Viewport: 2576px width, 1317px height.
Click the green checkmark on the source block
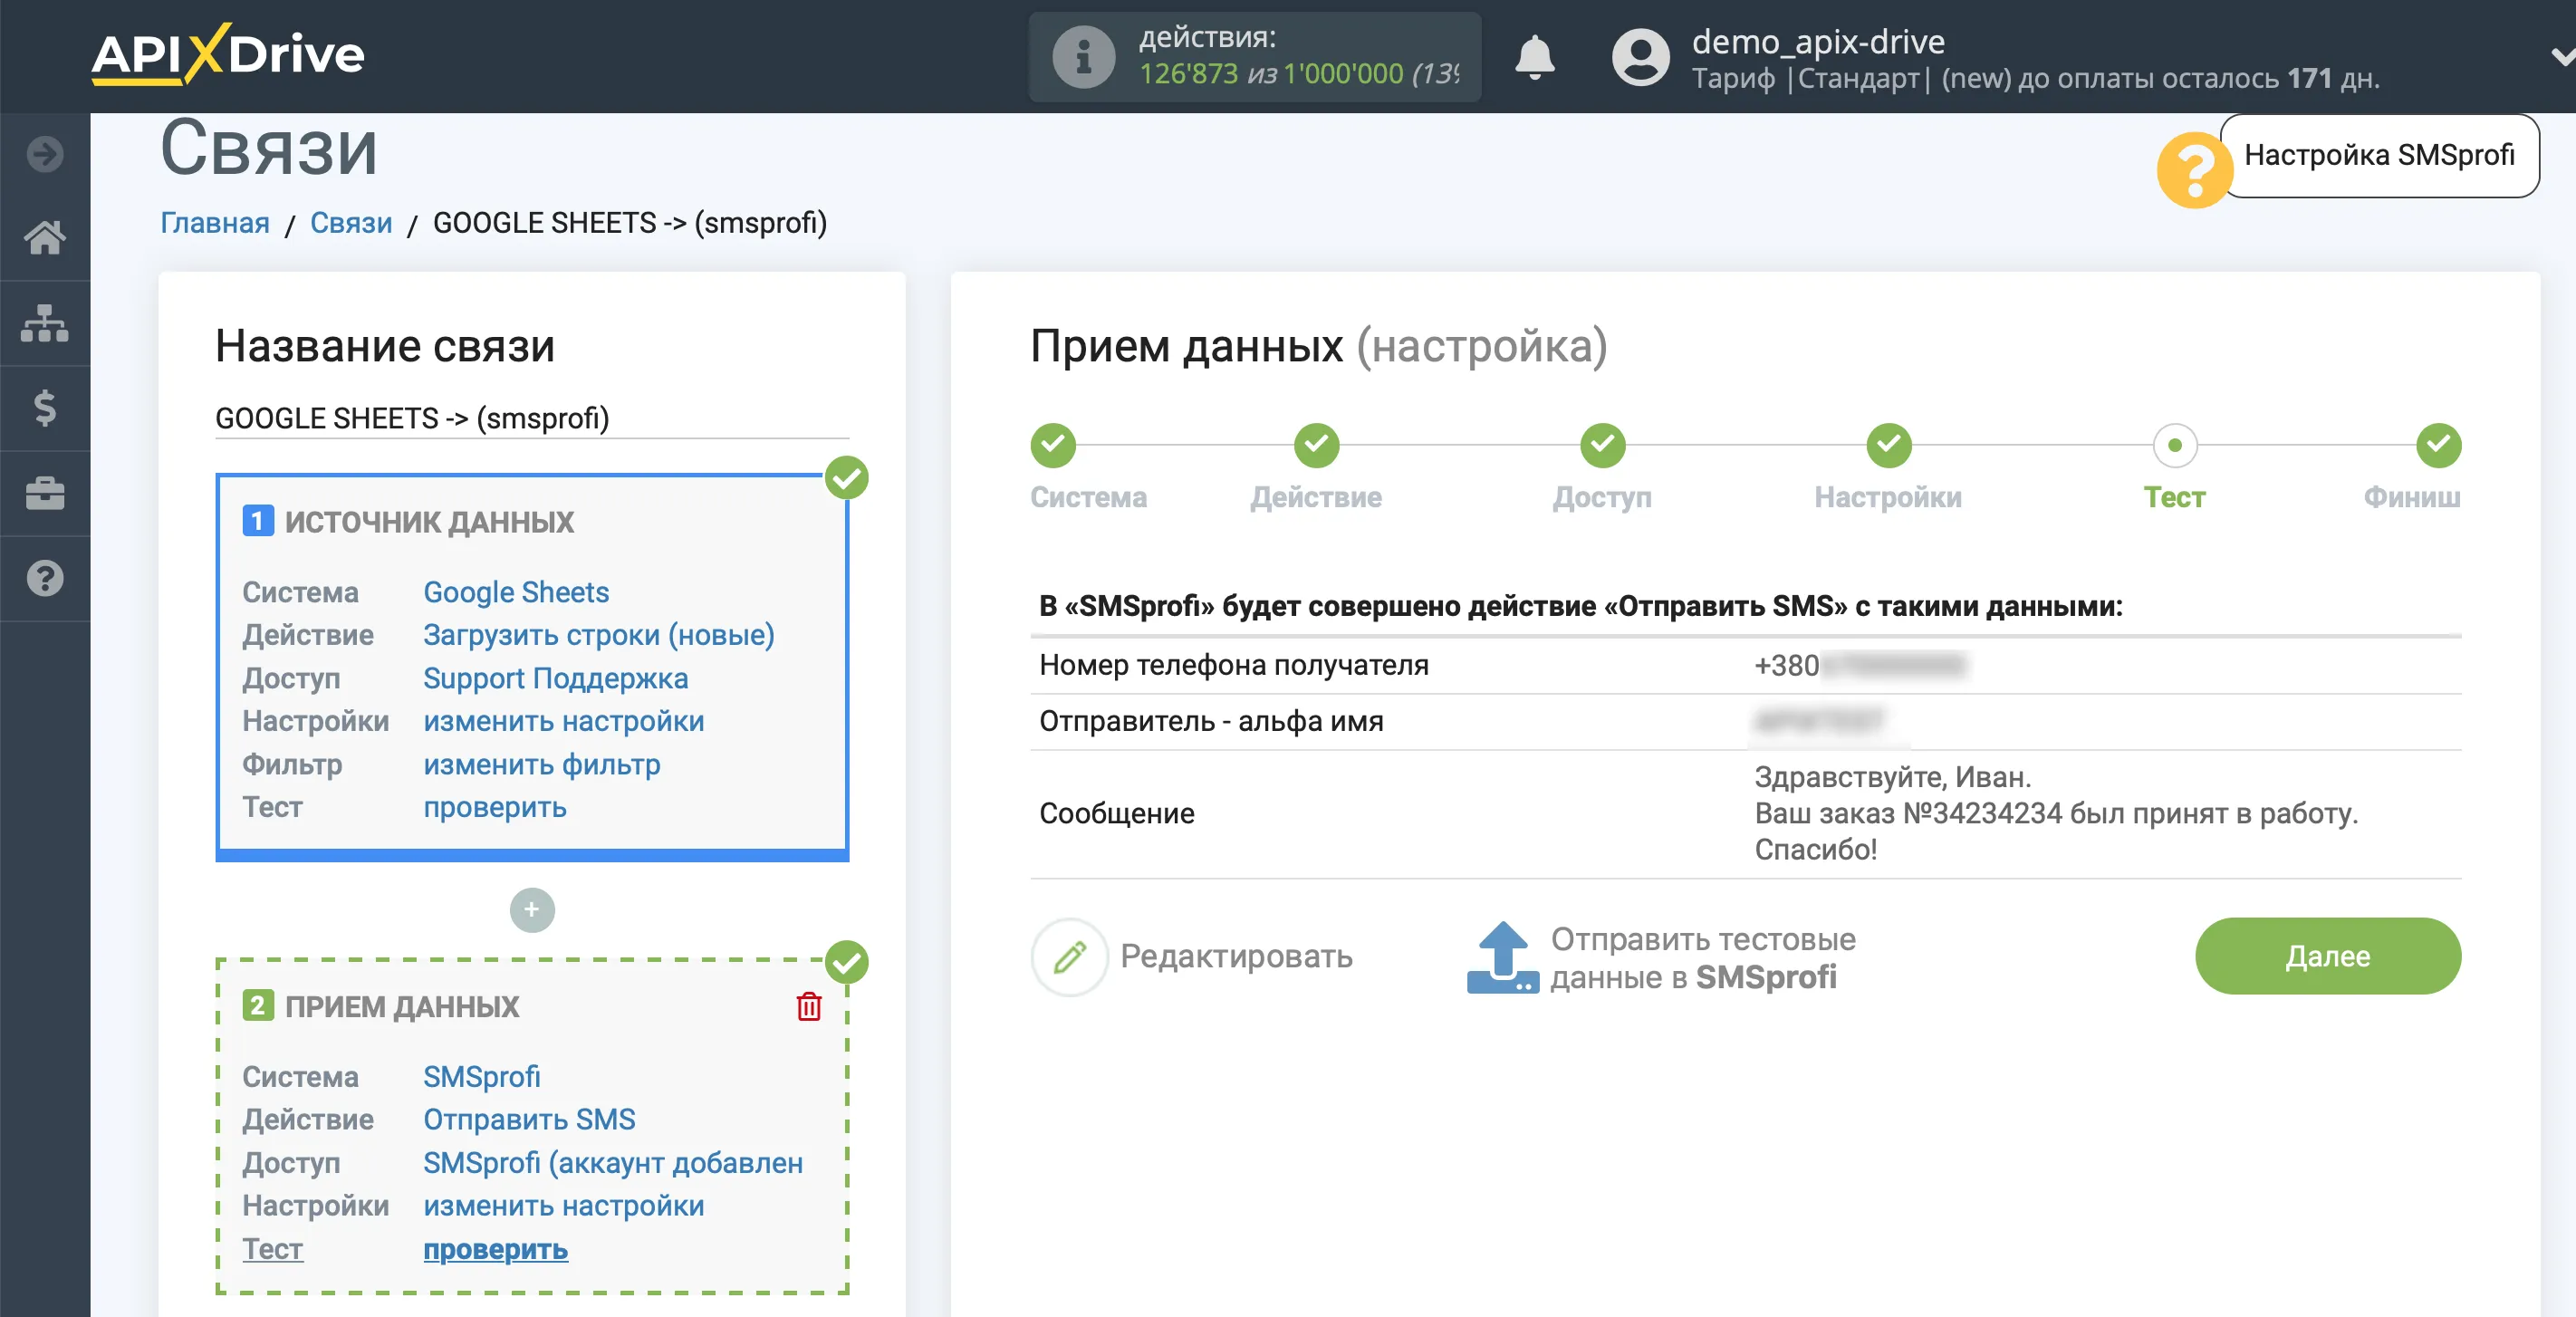tap(846, 478)
